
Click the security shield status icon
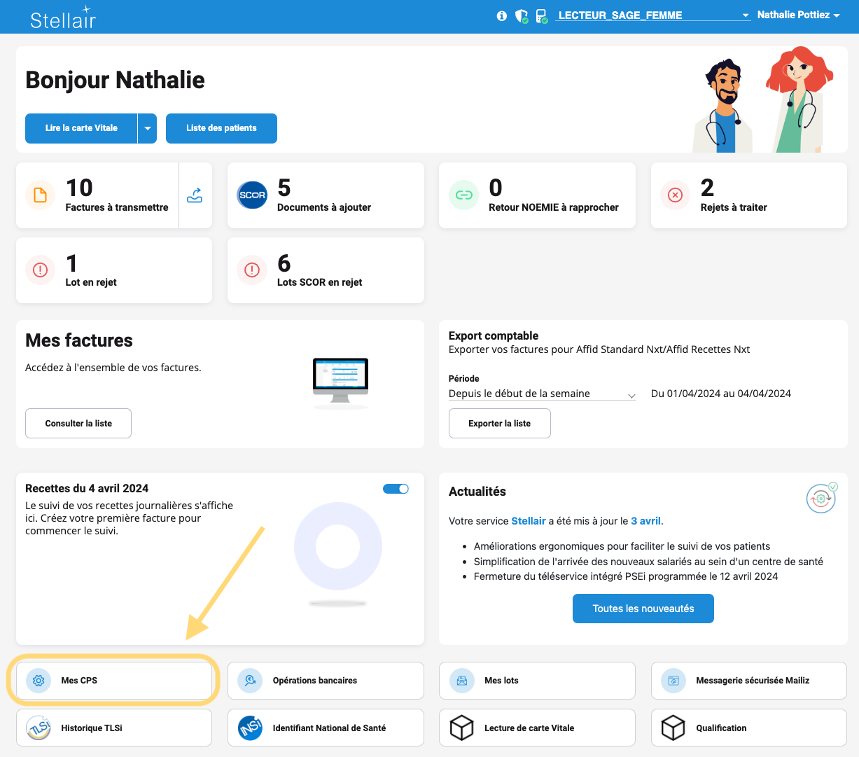[521, 15]
